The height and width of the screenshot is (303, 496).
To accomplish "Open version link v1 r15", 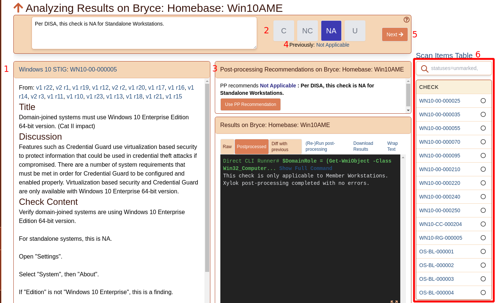I will [174, 96].
